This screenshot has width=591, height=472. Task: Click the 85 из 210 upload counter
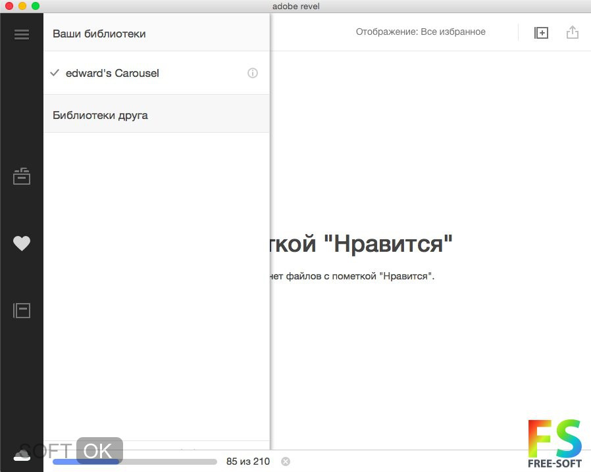pyautogui.click(x=248, y=461)
